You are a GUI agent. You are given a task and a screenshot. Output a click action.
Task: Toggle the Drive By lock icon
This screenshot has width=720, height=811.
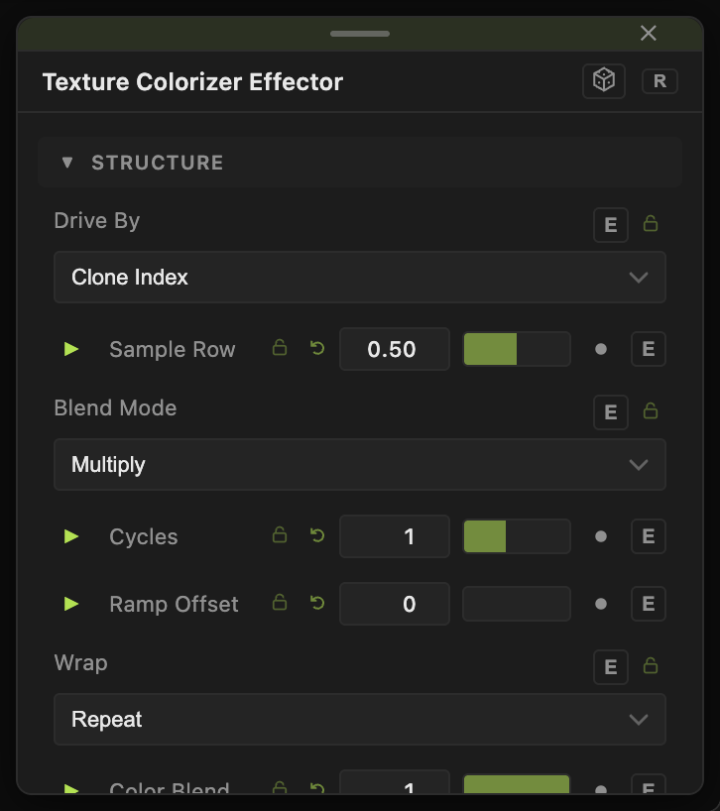(x=651, y=223)
